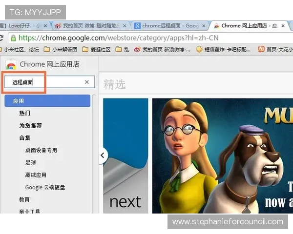Close the Chrome 网上应用店 tab
293x234 pixels.
click(288, 26)
